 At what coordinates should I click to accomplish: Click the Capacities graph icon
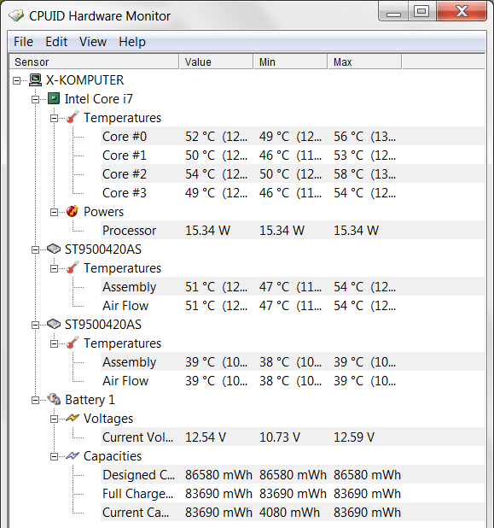pyautogui.click(x=73, y=455)
